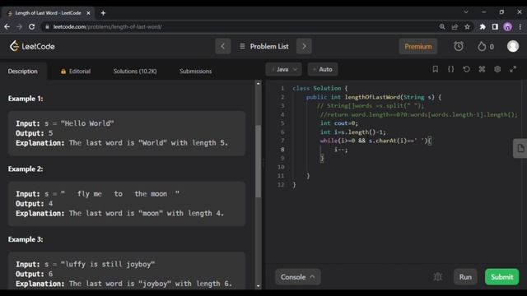This screenshot has width=527, height=296.
Task: Toggle editor fullscreen icon
Action: click(513, 69)
